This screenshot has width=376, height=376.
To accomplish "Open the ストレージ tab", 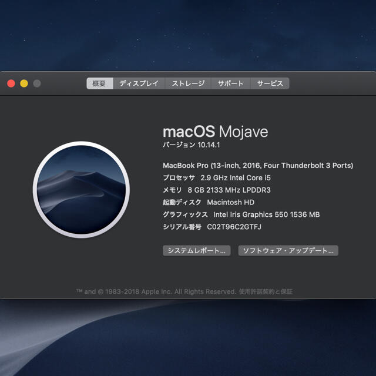I will 188,83.
